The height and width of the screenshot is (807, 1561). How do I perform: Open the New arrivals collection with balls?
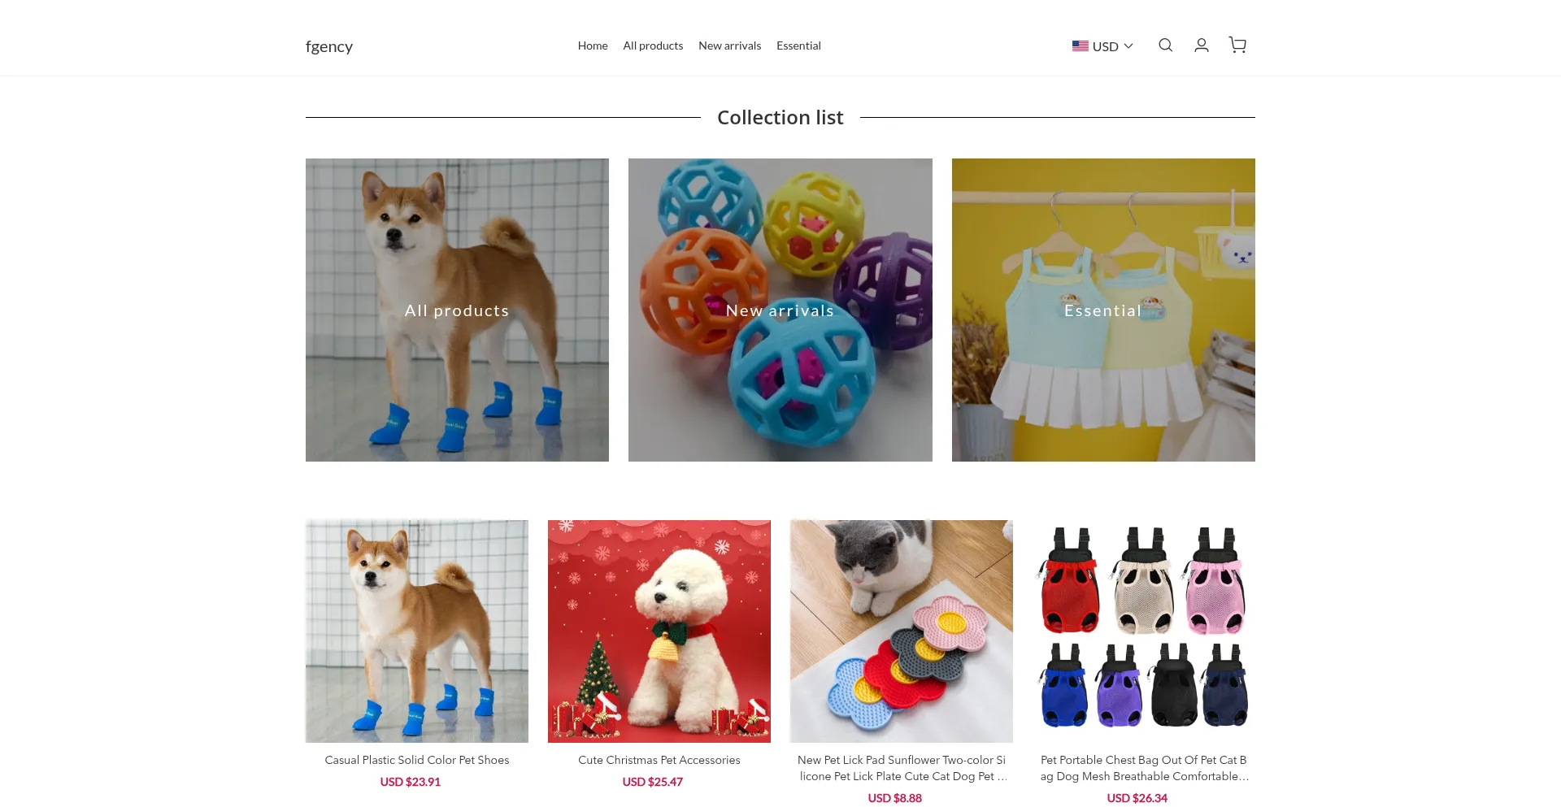coord(780,310)
